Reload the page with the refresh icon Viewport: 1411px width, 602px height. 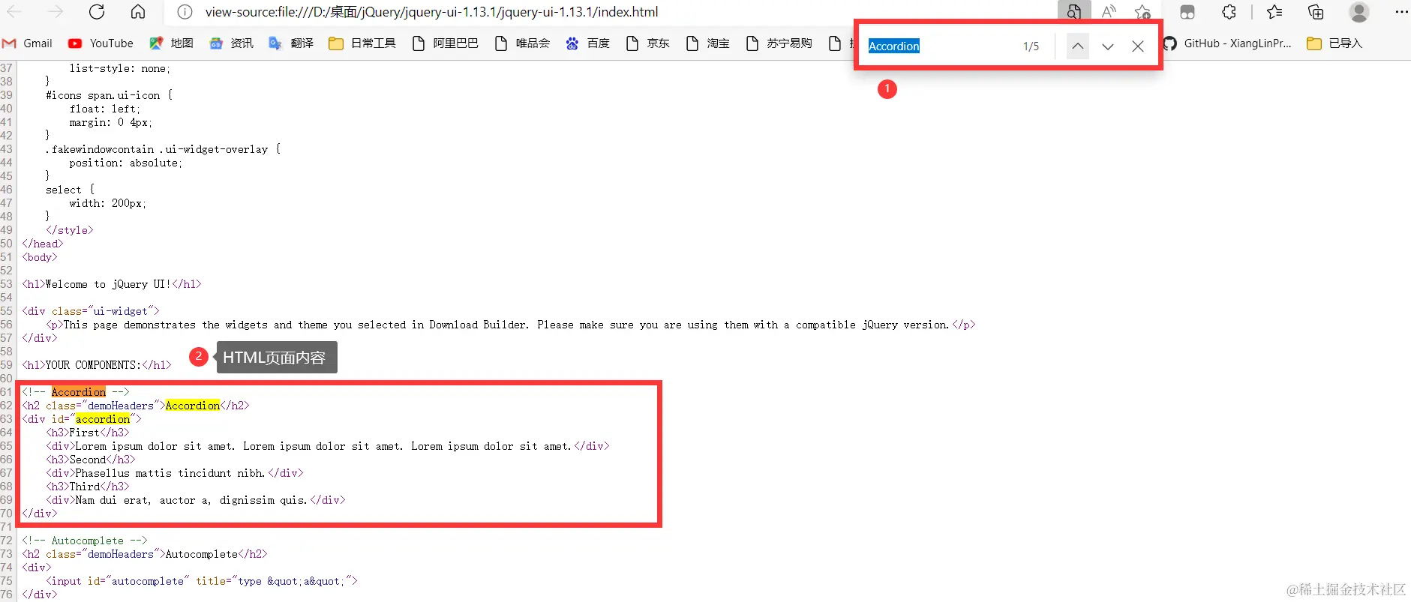97,12
